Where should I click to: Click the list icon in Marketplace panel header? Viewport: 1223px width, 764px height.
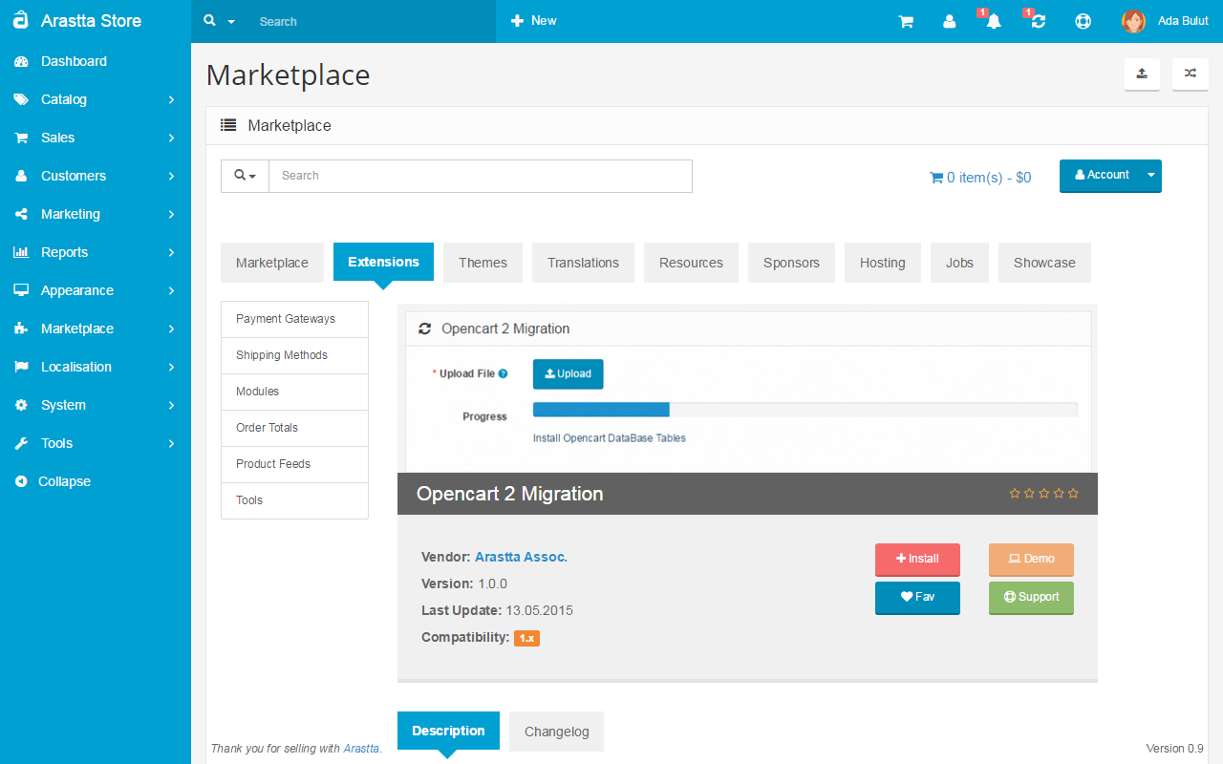(228, 125)
